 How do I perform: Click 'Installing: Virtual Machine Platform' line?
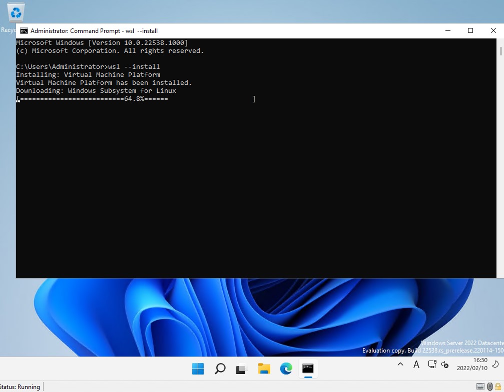[x=88, y=75]
